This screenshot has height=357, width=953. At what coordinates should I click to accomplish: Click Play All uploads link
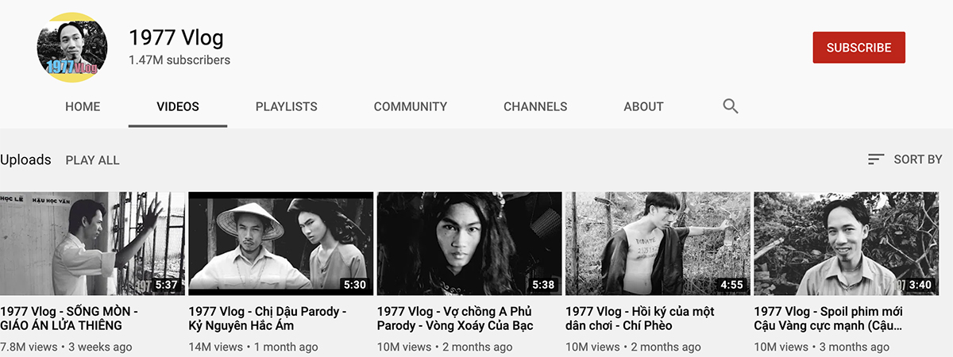click(92, 160)
